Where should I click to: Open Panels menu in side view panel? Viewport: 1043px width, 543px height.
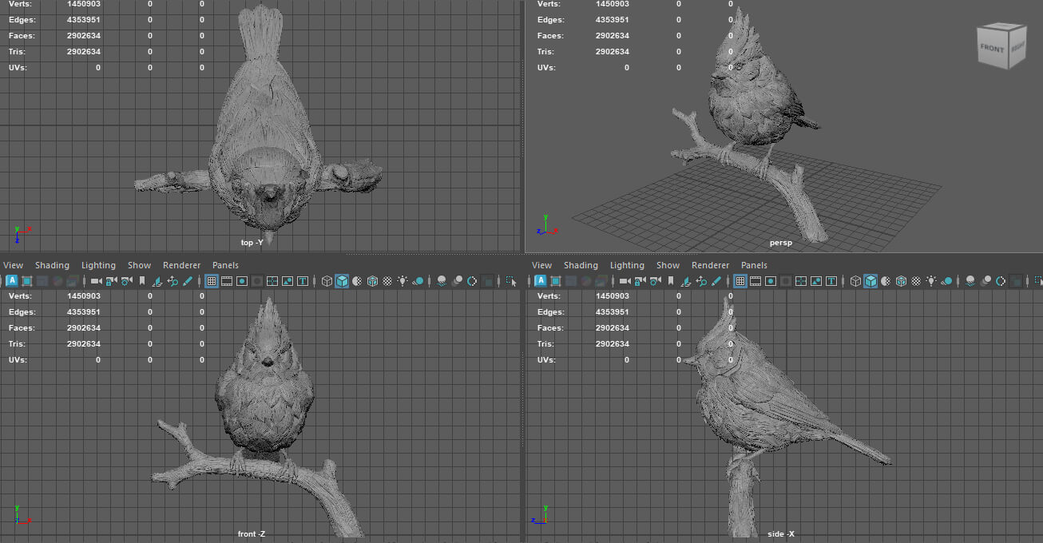[x=754, y=265]
